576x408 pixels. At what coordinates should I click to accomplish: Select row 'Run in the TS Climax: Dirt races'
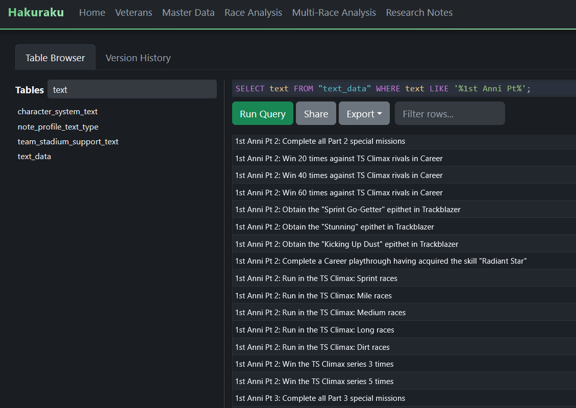[x=404, y=347]
